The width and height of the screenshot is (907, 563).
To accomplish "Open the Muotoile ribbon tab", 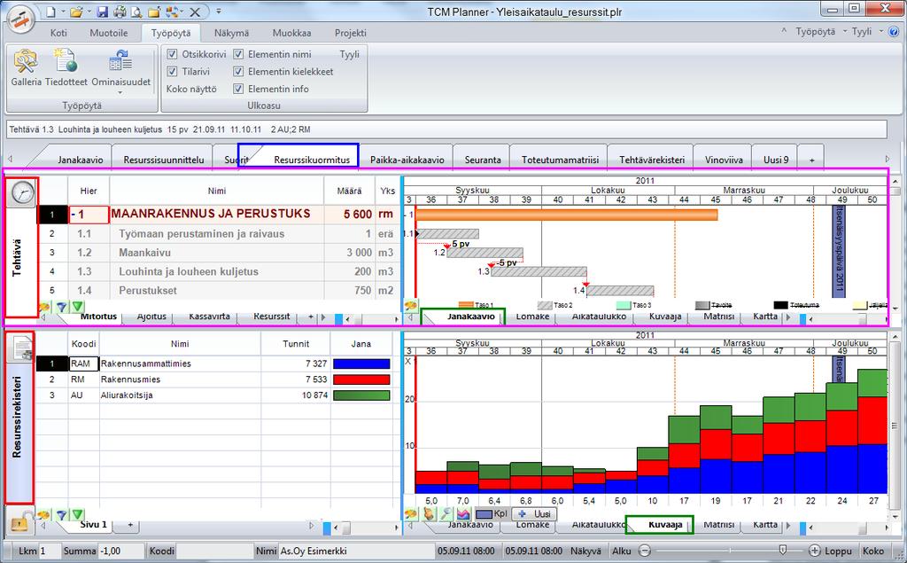I will [x=109, y=33].
